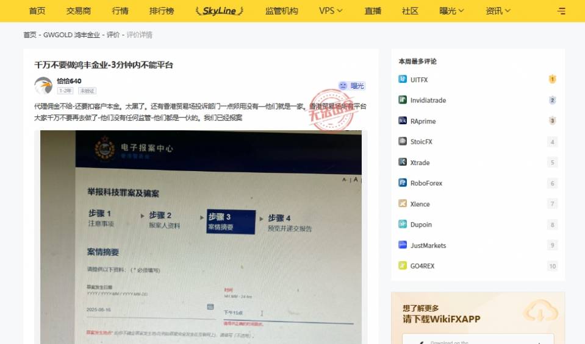Click the sad face 曝光 tag icon
This screenshot has height=344, width=585.
[x=342, y=86]
